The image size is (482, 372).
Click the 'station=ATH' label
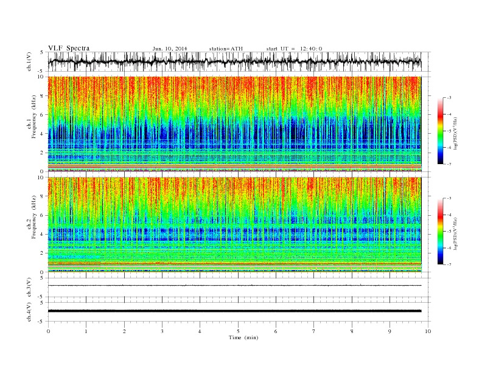click(226, 49)
